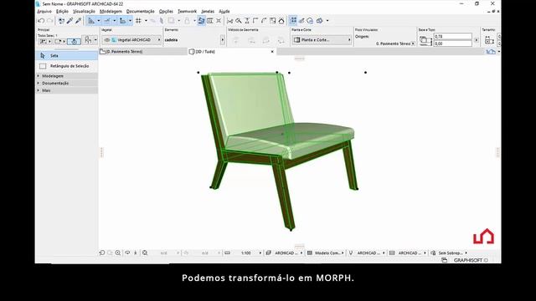Image resolution: width=536 pixels, height=301 pixels.
Task: Toggle the suspend groups icon
Action: (201, 21)
